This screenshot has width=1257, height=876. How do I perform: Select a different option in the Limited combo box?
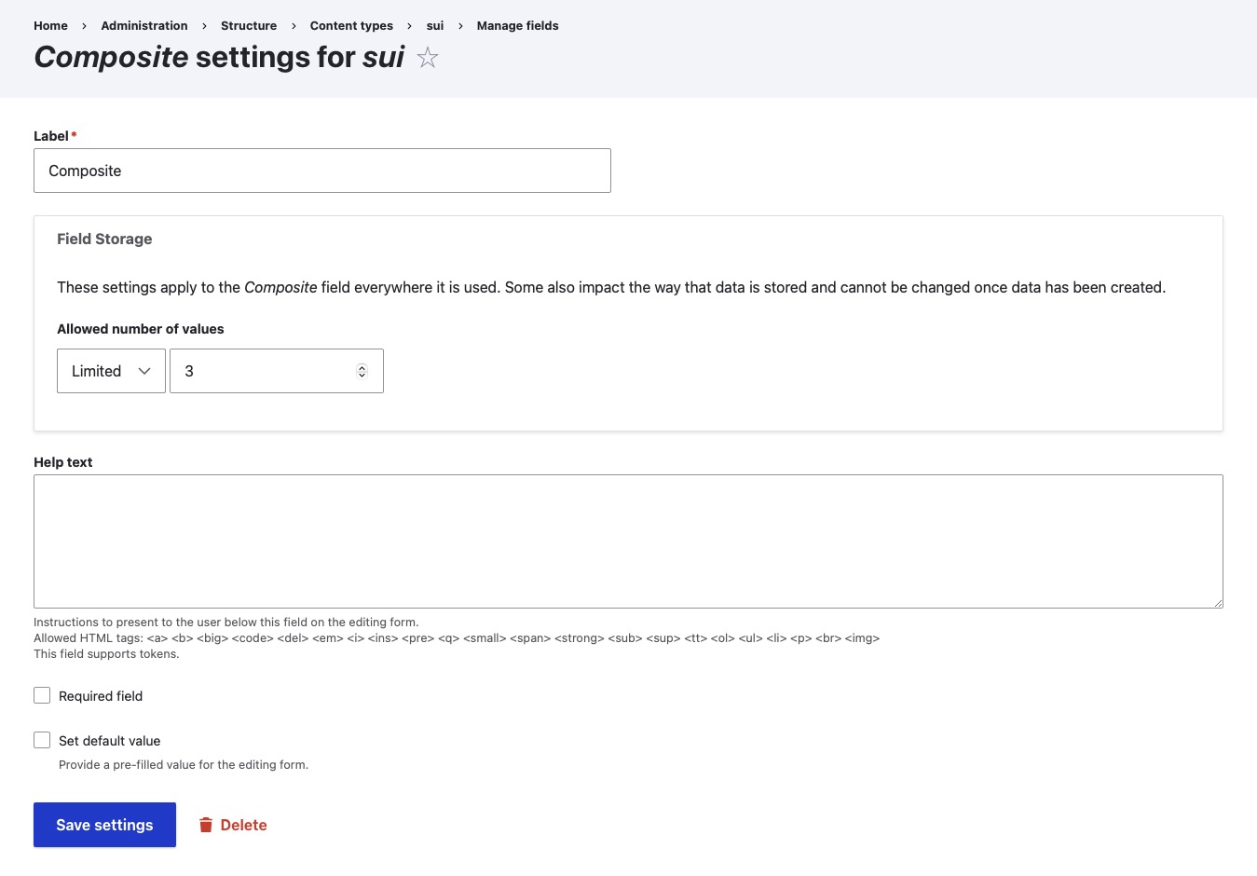pos(111,371)
